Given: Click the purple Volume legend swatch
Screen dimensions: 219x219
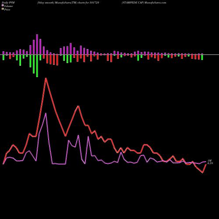Looking at the screenshot, I should 3,5.
